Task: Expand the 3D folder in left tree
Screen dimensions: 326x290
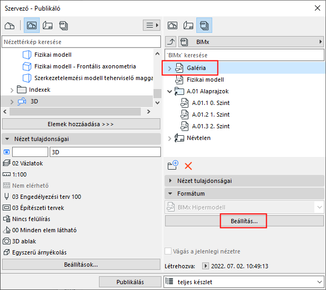Action: (x=12, y=102)
